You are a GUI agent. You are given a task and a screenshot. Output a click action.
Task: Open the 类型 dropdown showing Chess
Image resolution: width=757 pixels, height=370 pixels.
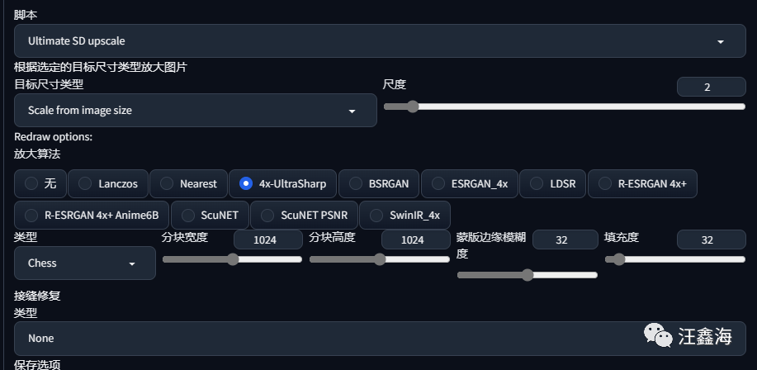click(85, 263)
